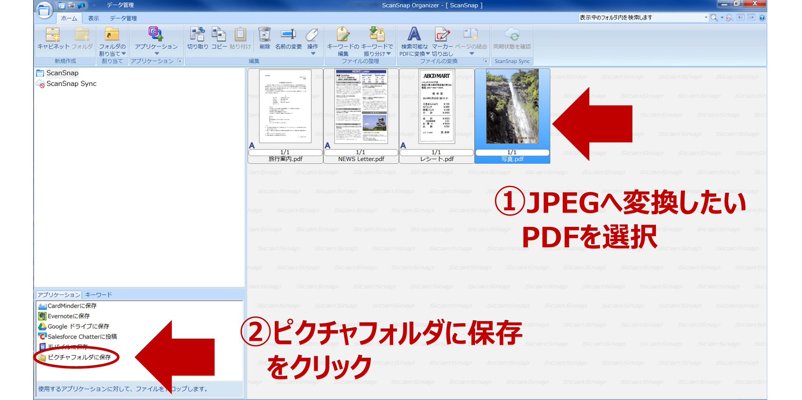Open the アプリケーション ribbon dropdown button
Image resolution: width=802 pixels, height=400 pixels.
156,41
